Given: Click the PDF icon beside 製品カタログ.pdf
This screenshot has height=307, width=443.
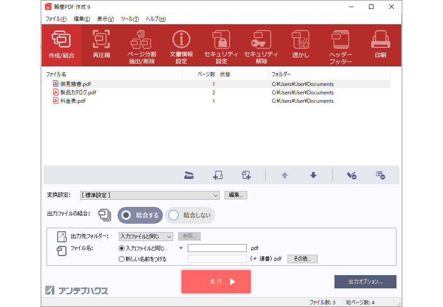Looking at the screenshot, I should pyautogui.click(x=56, y=92).
